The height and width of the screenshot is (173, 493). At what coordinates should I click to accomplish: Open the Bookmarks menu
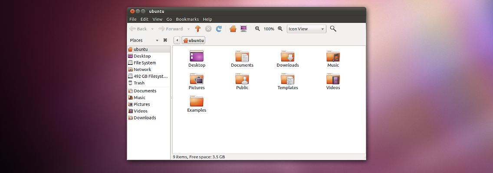187,19
